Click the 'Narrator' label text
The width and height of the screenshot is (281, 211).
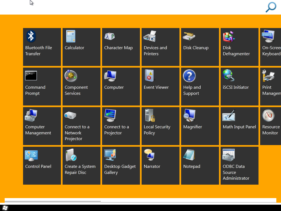[x=152, y=166]
